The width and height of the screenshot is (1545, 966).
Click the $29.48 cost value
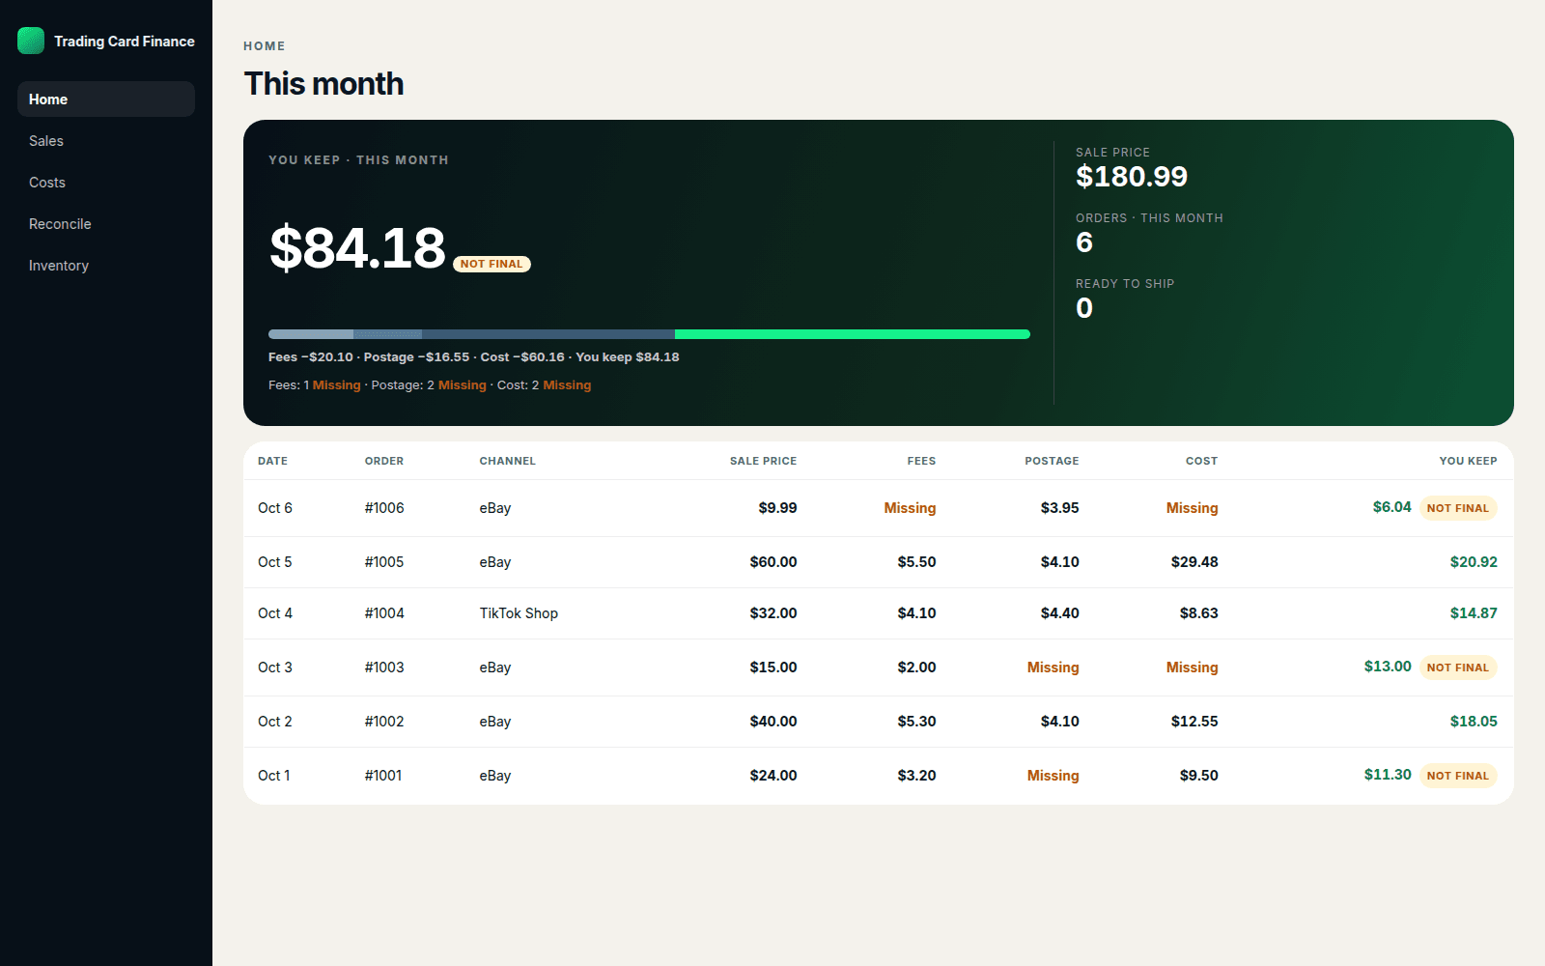click(x=1194, y=562)
